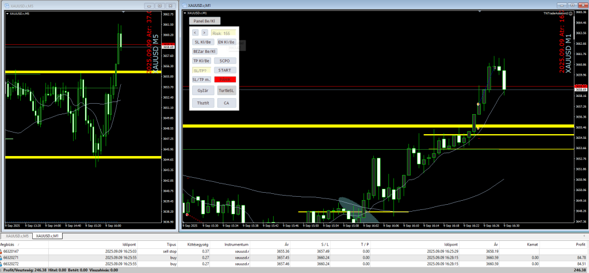Switch to the XAUUSD.r,M5 chart tab
Screen dimensions: 589x273
(17, 236)
